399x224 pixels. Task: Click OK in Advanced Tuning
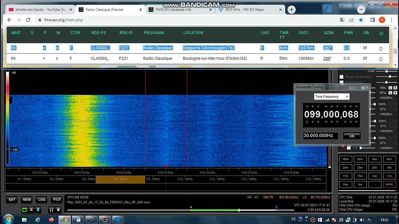(352, 136)
